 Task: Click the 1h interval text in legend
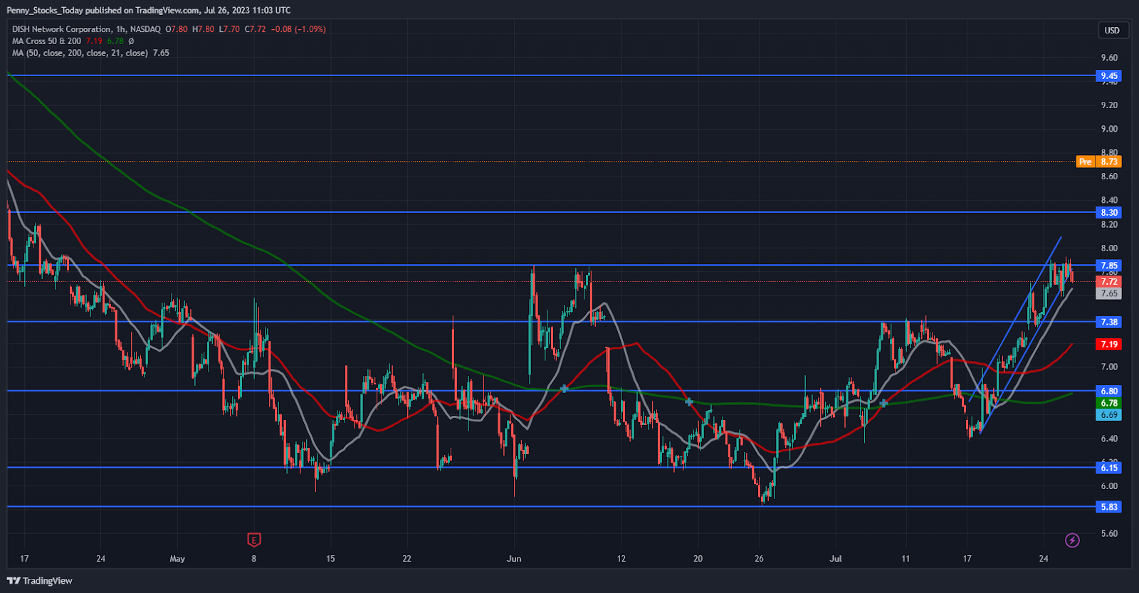coord(120,29)
